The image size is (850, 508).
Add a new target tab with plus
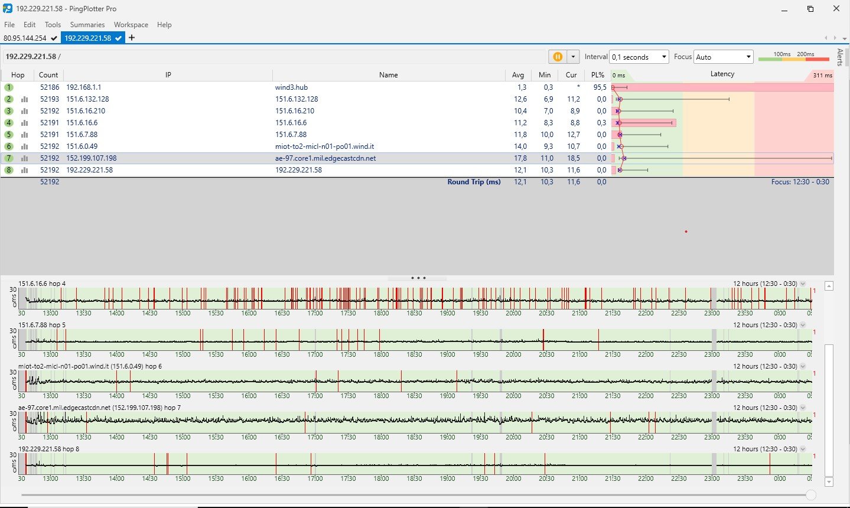click(x=132, y=38)
